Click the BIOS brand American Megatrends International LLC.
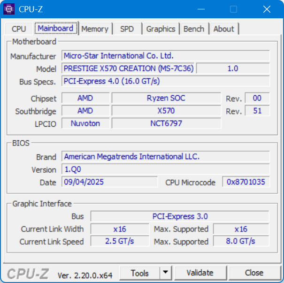This screenshot has width=284, height=283. click(165, 157)
